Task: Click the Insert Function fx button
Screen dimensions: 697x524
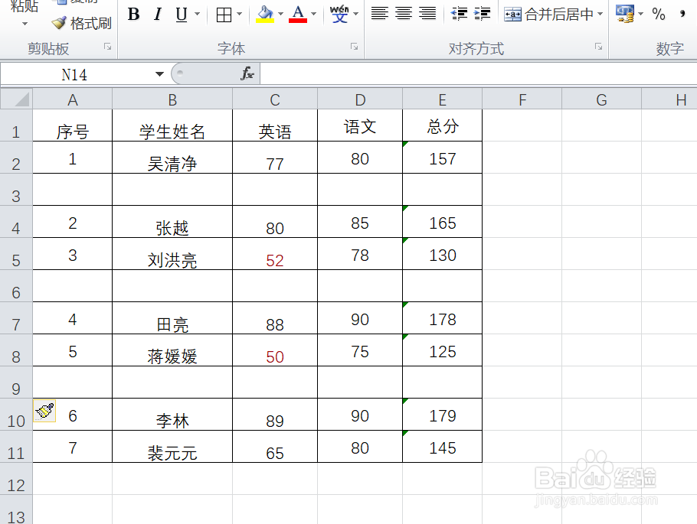Action: click(x=248, y=74)
